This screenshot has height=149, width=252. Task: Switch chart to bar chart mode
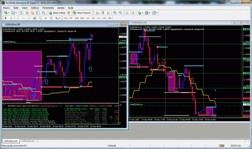pos(98,13)
